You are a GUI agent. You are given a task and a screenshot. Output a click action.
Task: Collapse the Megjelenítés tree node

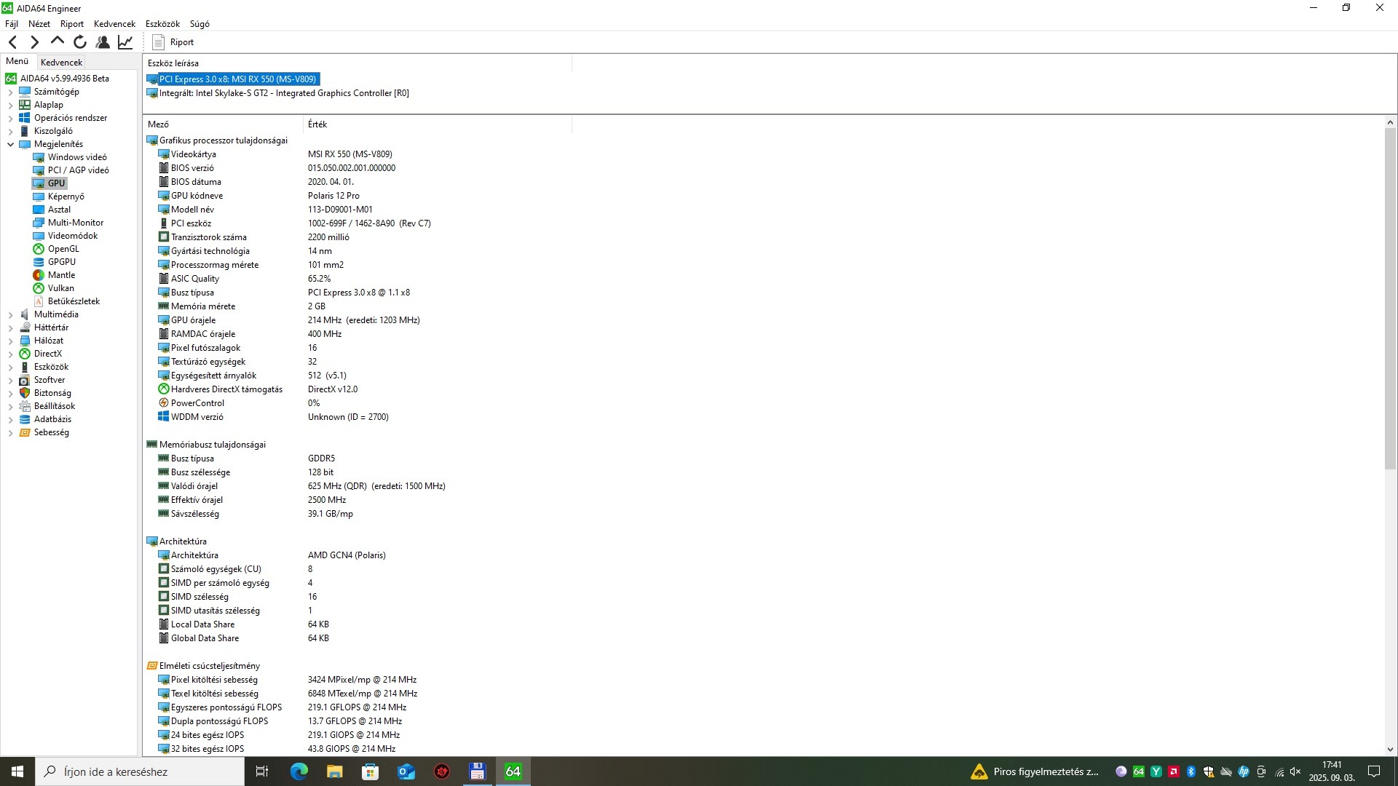coord(10,144)
